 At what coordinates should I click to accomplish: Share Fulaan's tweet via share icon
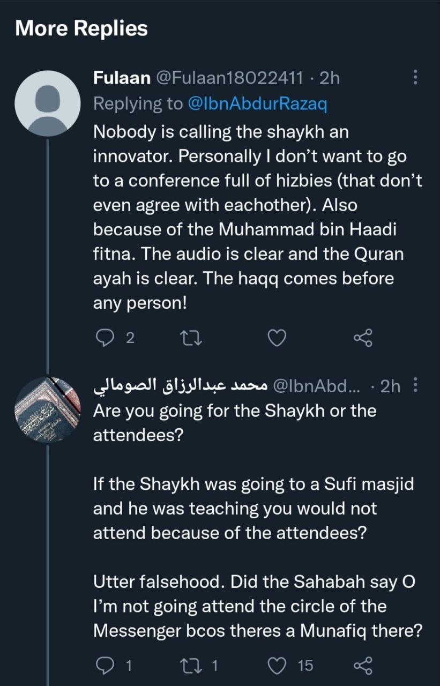[362, 338]
